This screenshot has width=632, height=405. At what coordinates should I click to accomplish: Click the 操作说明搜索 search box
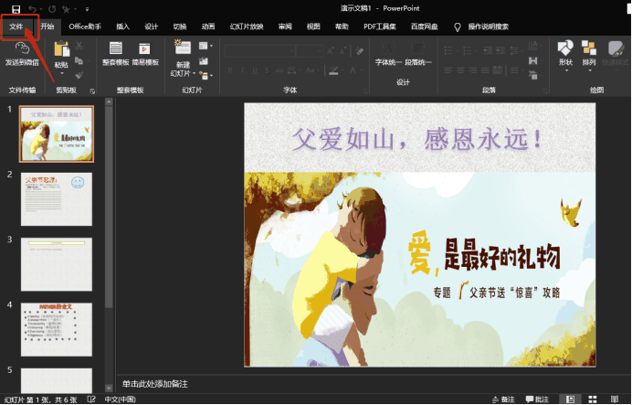point(488,27)
